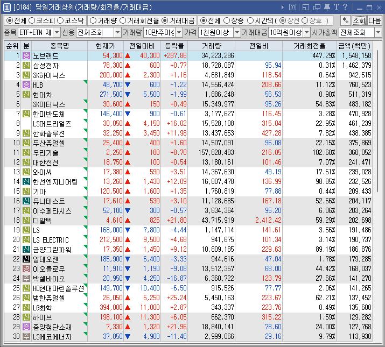
Task: Open the 시가총액 전체조회 dropdown
Action: tap(378, 32)
